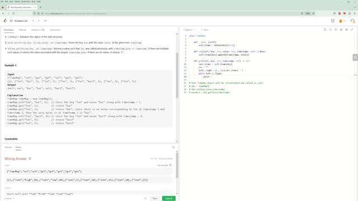This screenshot has width=358, height=201.
Task: Click the browser Back button
Action: coord(3,13)
